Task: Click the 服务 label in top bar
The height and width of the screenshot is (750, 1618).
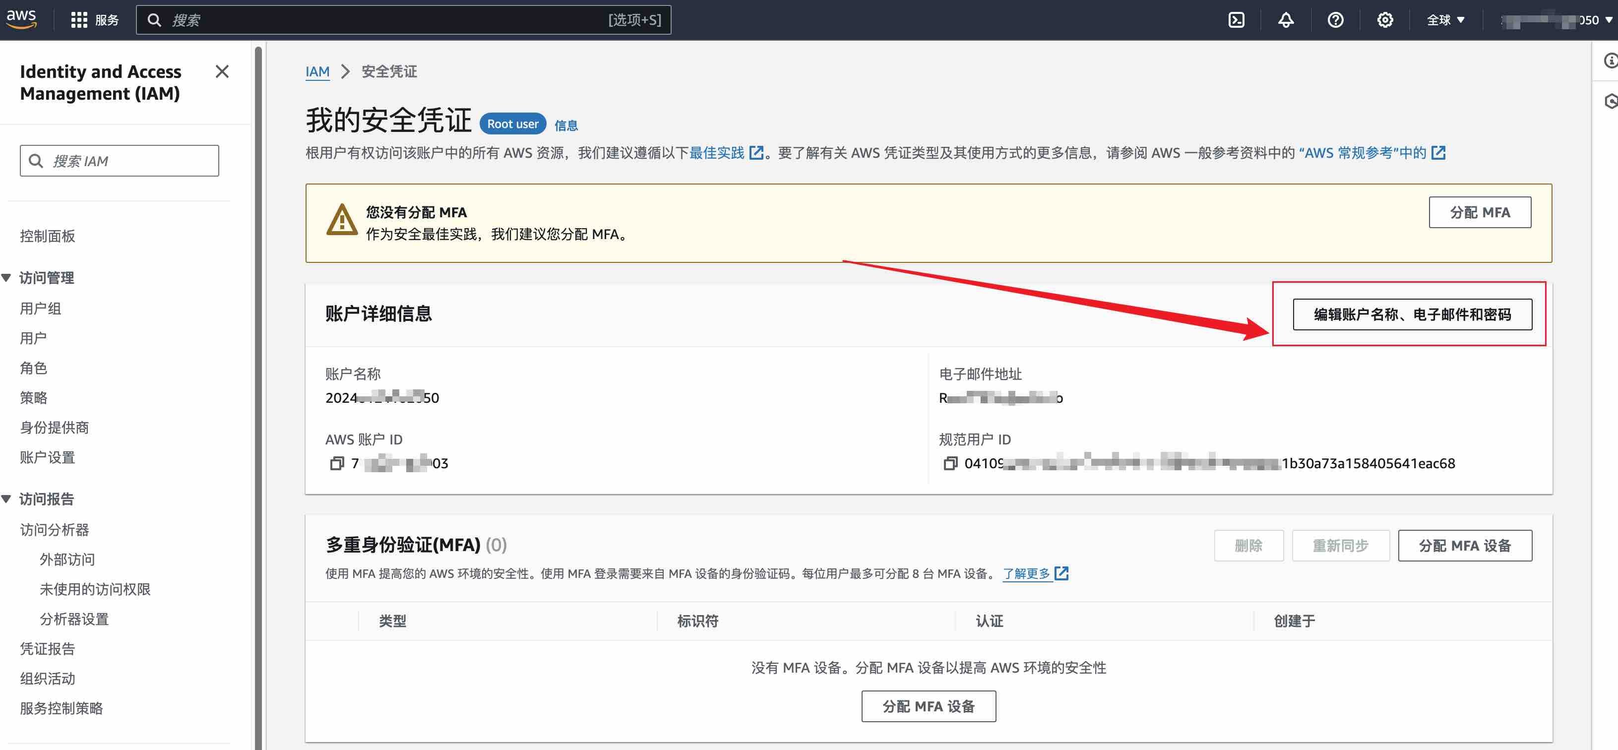Action: 107,20
